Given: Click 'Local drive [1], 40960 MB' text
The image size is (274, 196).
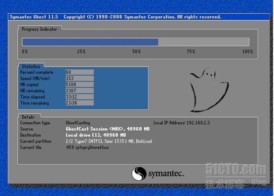Looking at the screenshot, I should pos(96,135).
